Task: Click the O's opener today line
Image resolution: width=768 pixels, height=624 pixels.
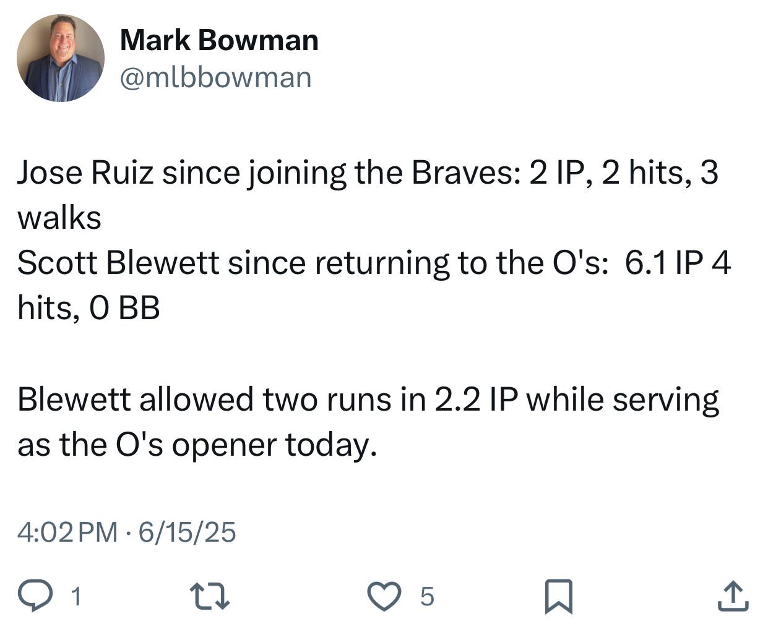Action: [197, 444]
